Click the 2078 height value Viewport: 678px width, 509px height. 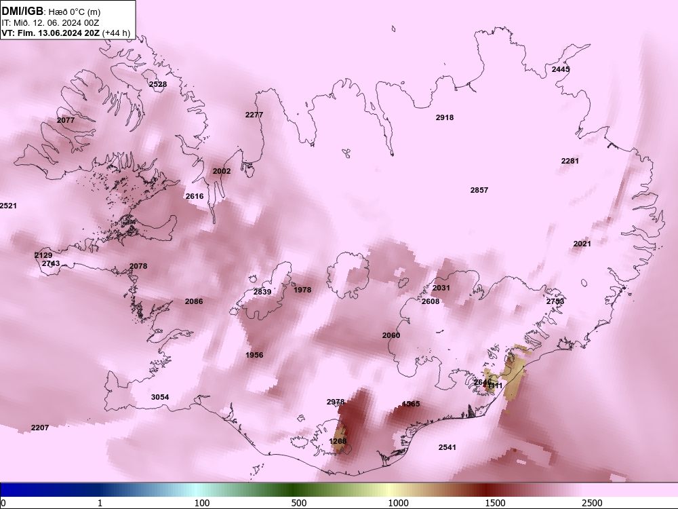pyautogui.click(x=138, y=266)
